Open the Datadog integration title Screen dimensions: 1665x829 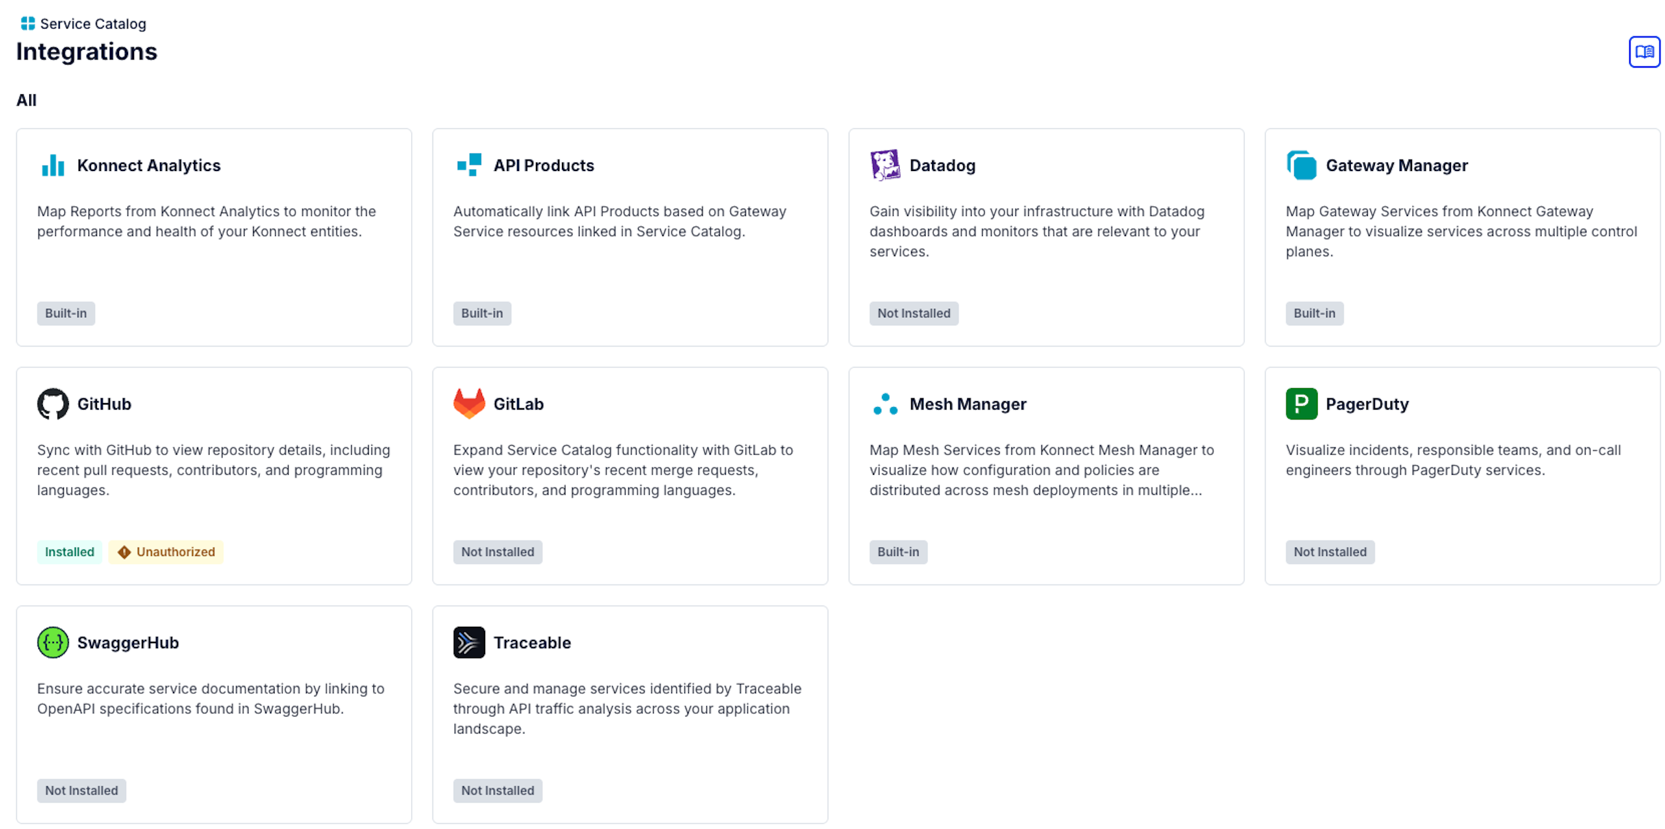coord(942,166)
